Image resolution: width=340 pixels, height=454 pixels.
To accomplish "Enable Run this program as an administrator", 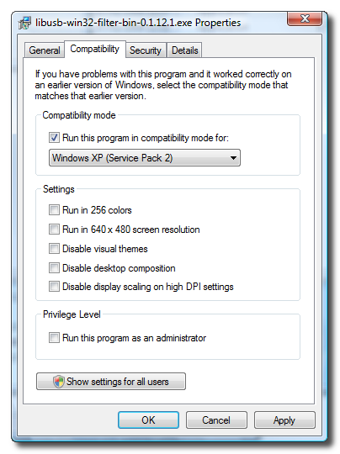I will pos(54,338).
